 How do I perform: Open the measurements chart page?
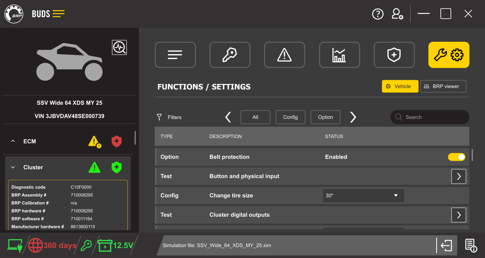click(x=339, y=55)
